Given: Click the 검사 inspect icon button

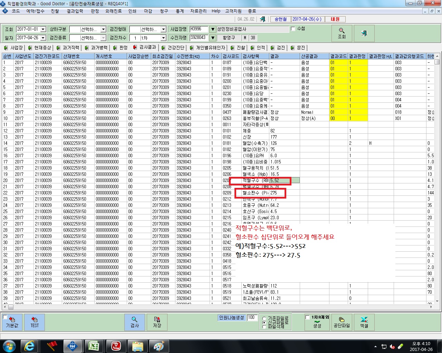Looking at the screenshot, I should point(135,322).
